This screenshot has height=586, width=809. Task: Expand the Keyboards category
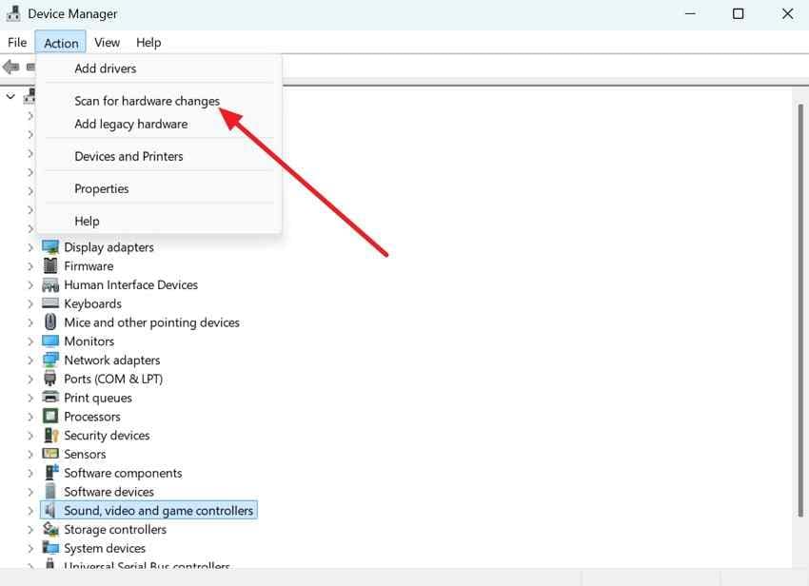tap(30, 303)
